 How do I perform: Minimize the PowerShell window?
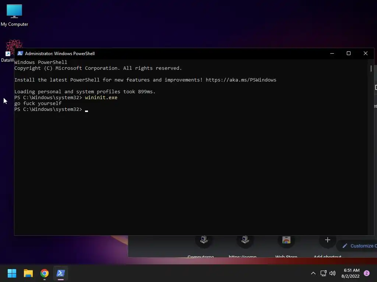pyautogui.click(x=332, y=53)
